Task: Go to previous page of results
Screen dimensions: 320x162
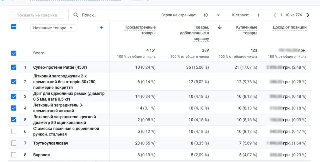Action: pyautogui.click(x=275, y=15)
